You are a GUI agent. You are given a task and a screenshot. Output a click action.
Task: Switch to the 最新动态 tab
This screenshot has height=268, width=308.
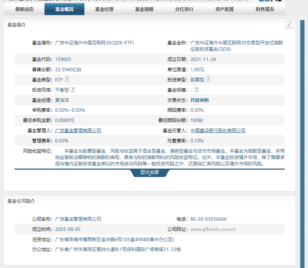tap(25, 9)
